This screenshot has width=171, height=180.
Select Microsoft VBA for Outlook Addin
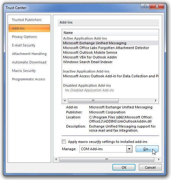(90, 57)
